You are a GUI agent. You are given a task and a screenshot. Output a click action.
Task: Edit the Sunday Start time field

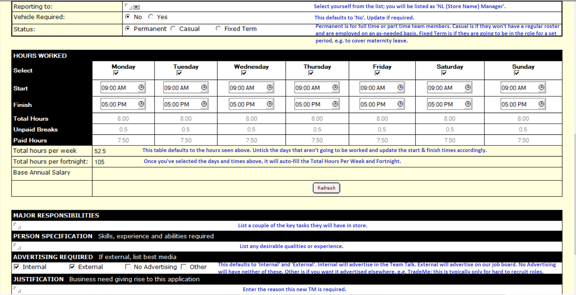519,88
